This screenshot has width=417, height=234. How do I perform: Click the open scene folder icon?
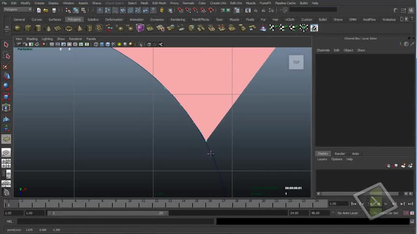pos(46,10)
